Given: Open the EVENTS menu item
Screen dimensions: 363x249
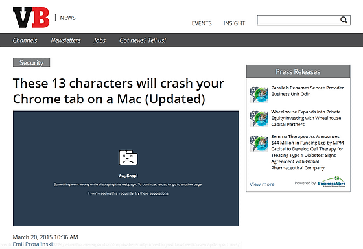Looking at the screenshot, I should (x=202, y=23).
